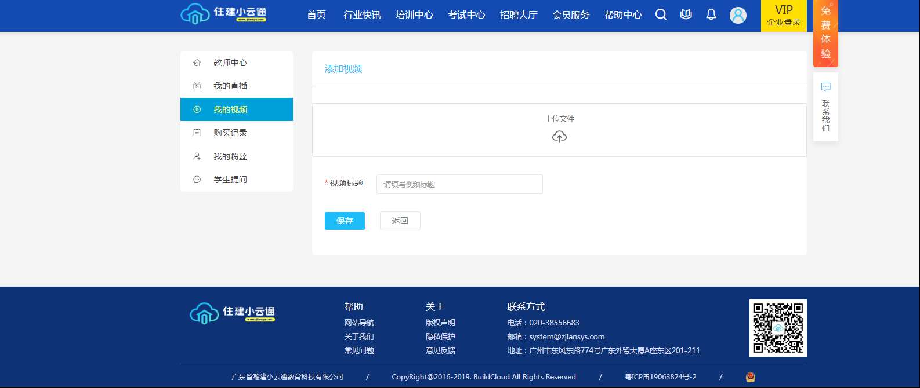Open notifications bell icon
This screenshot has width=920, height=388.
click(711, 15)
